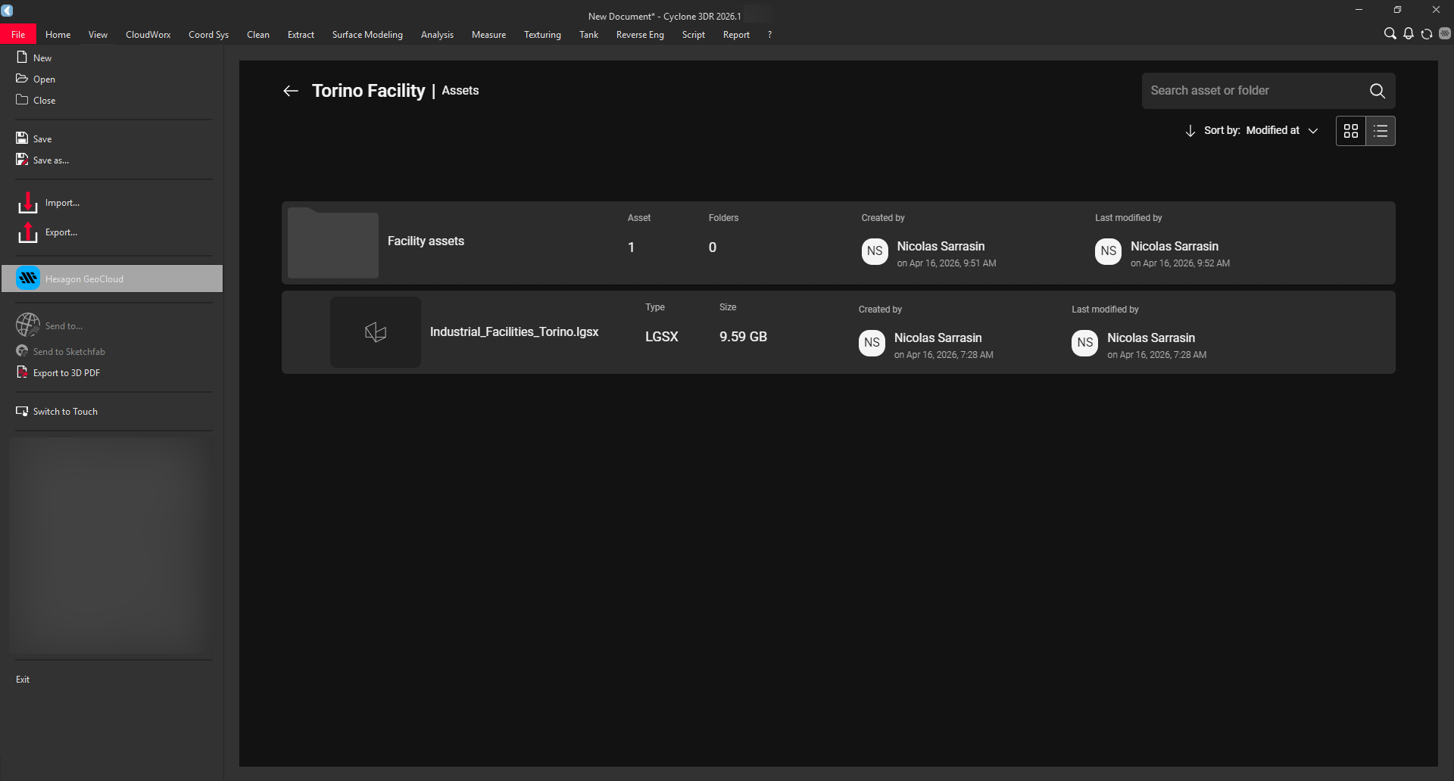Switch to grid view
The height and width of the screenshot is (781, 1454).
[1351, 131]
